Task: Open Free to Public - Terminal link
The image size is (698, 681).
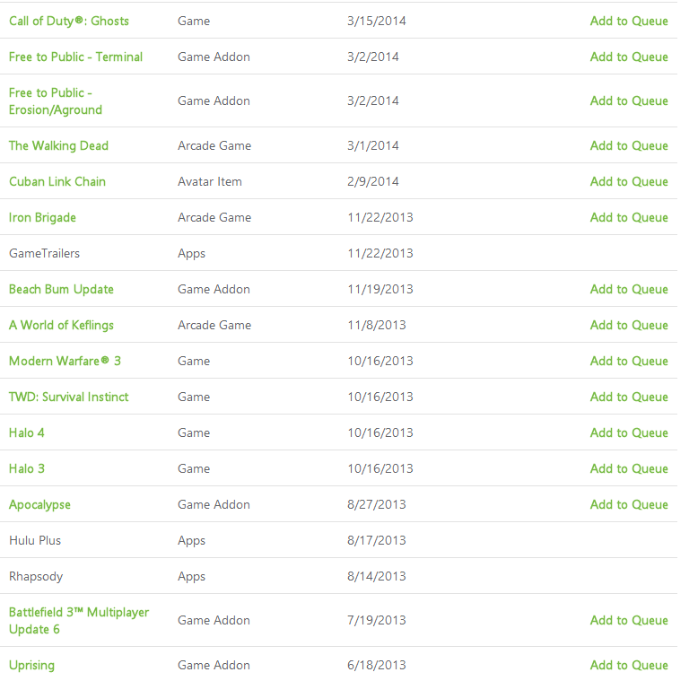Action: point(75,57)
